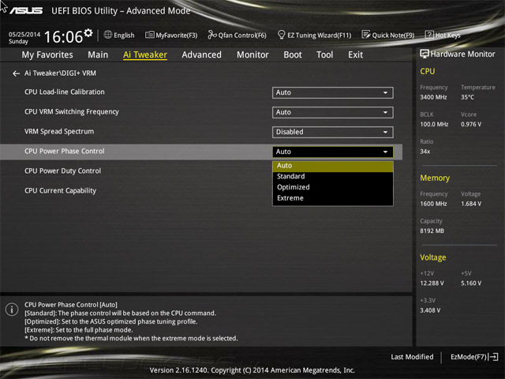Switch to the Boot tab
505x379 pixels.
pos(293,54)
